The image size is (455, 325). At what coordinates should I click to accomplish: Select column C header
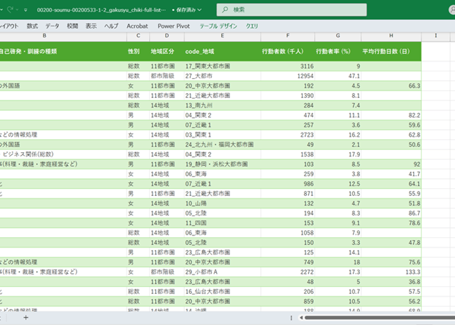tap(138, 35)
